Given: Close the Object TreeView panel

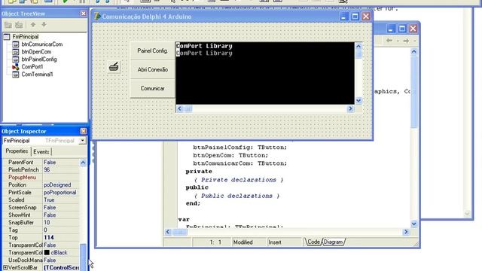Looking at the screenshot, I should pos(84,14).
